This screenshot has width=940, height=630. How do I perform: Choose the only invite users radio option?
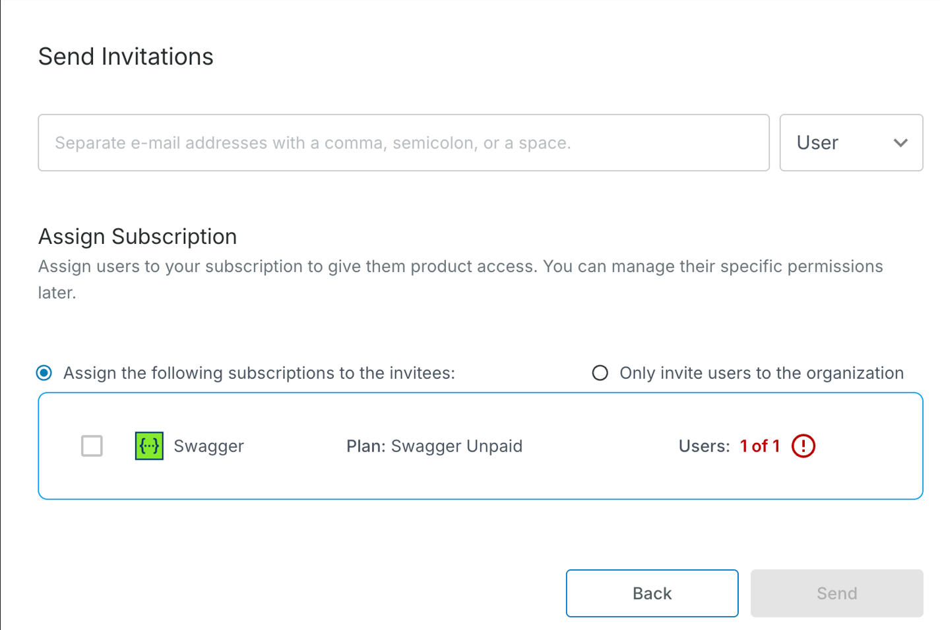coord(600,373)
